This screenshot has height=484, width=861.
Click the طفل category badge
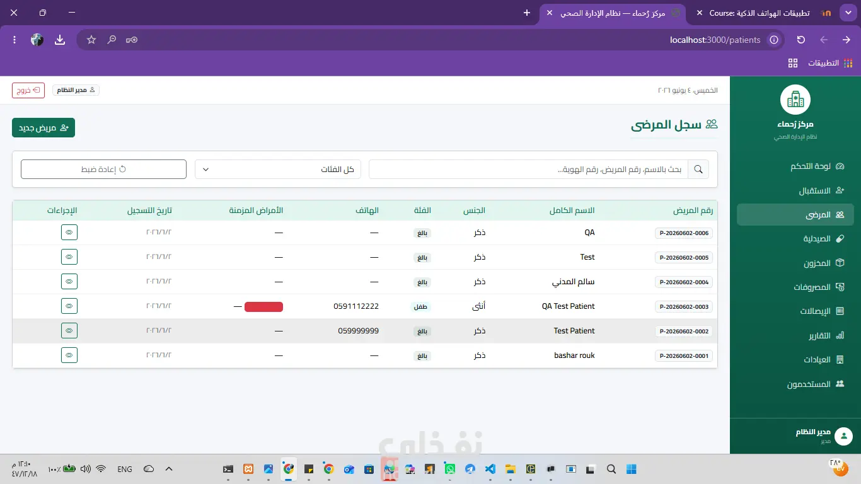[x=421, y=307]
